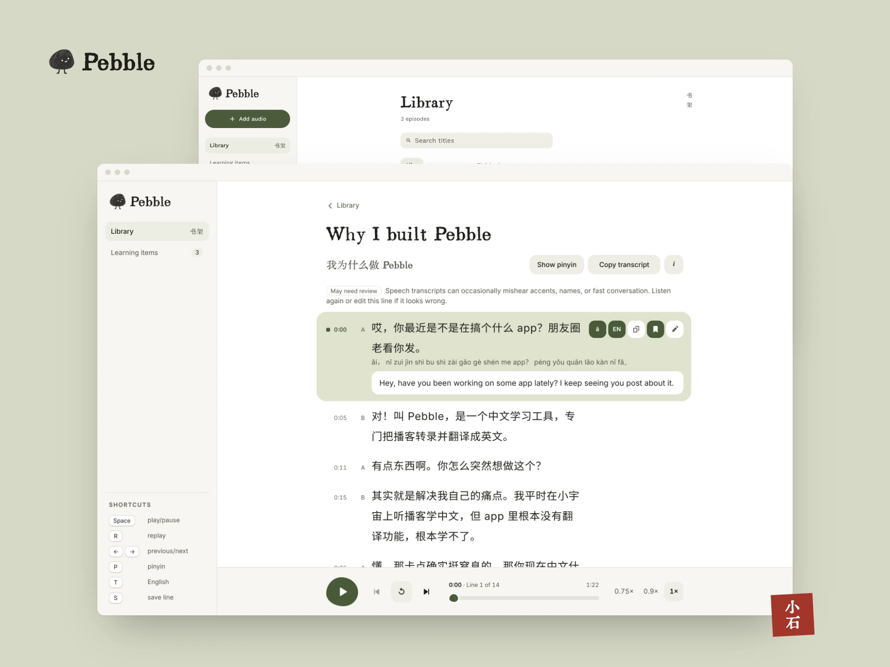Skip to the previous line

[x=376, y=592]
